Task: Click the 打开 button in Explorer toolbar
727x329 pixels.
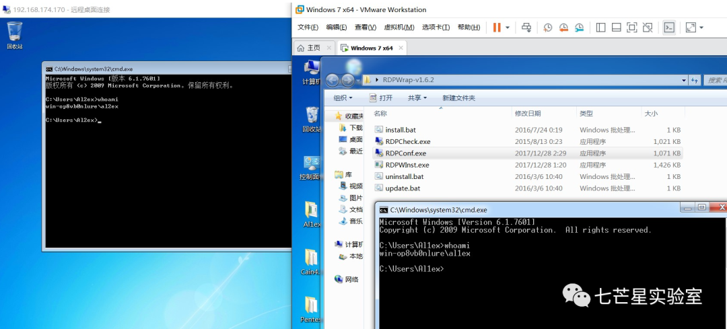Action: point(381,98)
